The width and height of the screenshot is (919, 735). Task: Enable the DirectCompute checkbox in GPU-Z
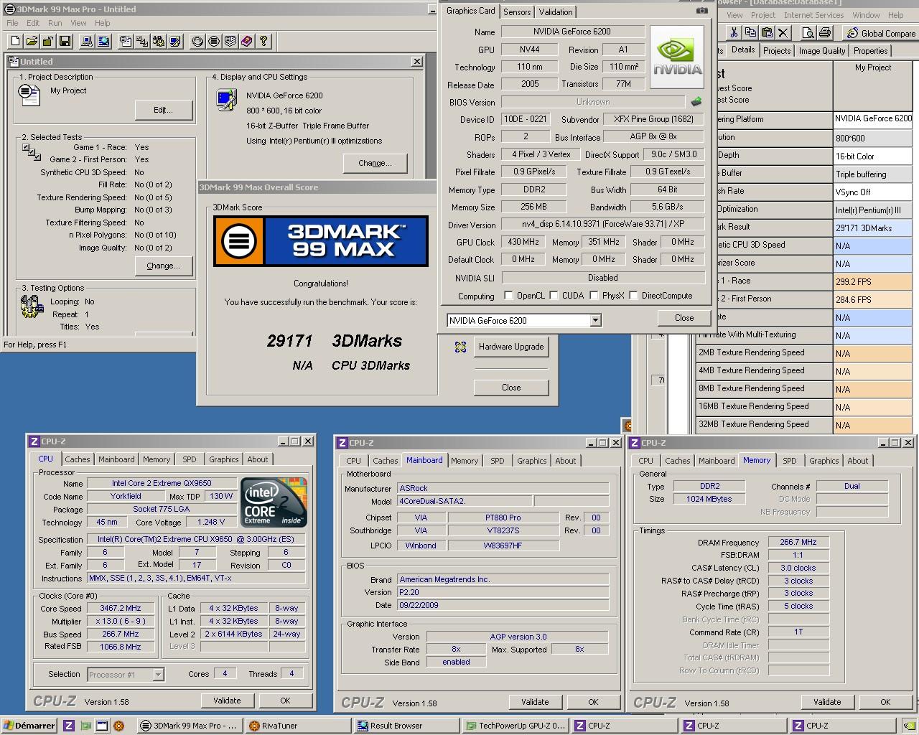coord(633,296)
